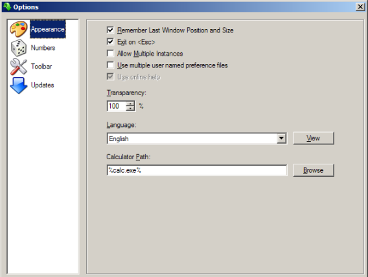Click the Remember Last Window Position and Size label

175,30
